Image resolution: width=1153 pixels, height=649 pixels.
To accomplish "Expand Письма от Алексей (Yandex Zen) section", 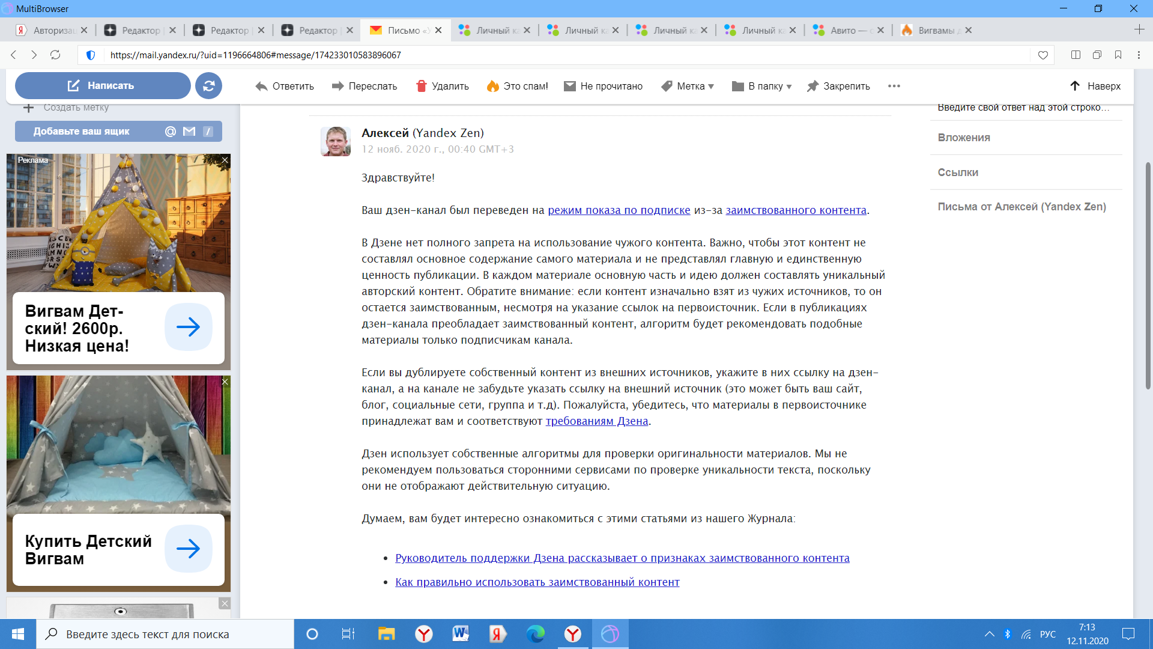I will (x=1022, y=207).
